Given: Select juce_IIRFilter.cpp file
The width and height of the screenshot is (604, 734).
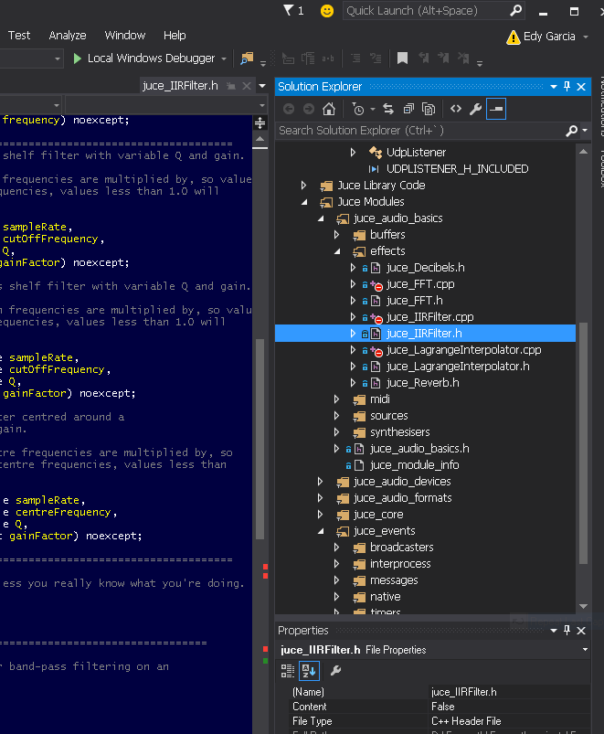Looking at the screenshot, I should (x=430, y=317).
